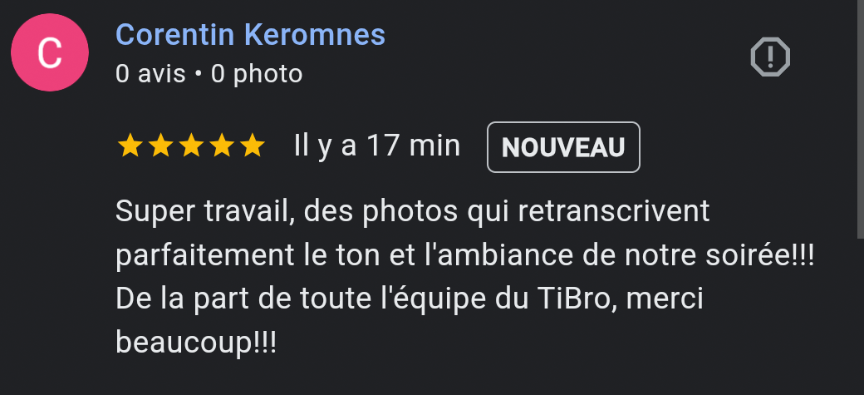Click the review line mentioning "TiBro"

coord(410,299)
